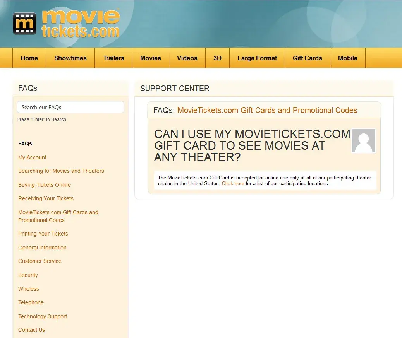402x338 pixels.
Task: Click the MovieTickets.com filmstrip logo
Action: coord(24,24)
